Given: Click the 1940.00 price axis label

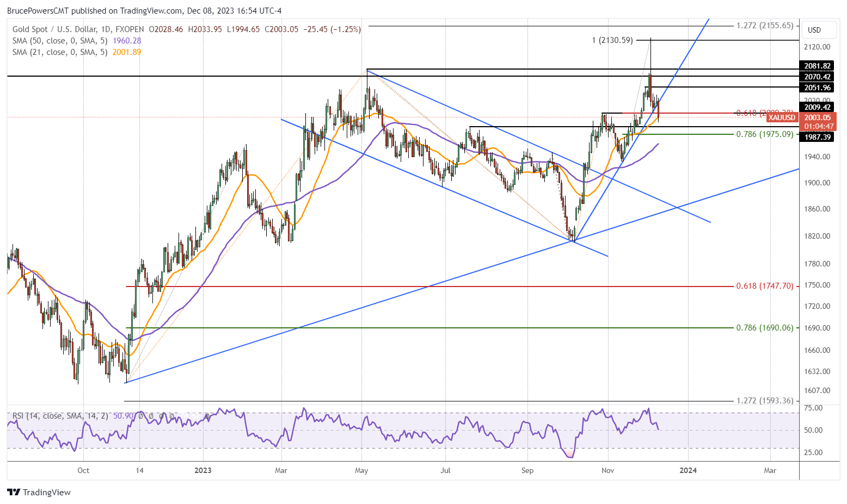Looking at the screenshot, I should (817, 157).
